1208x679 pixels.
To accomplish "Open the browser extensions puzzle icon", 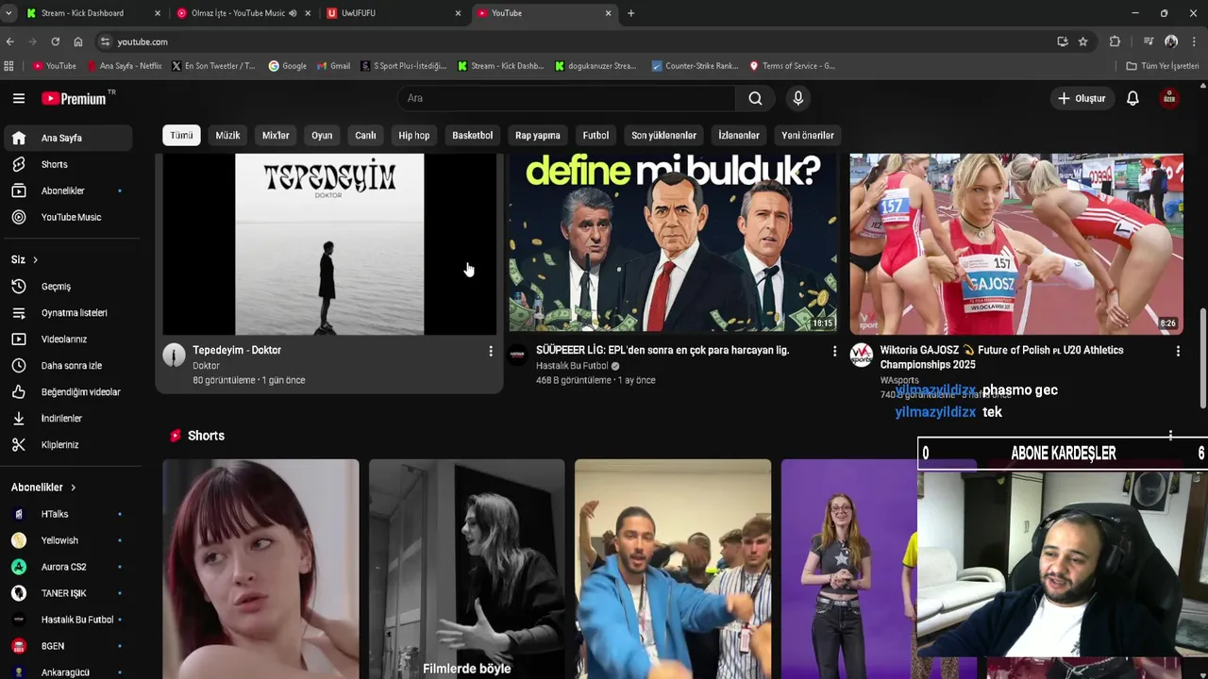I will click(1115, 41).
